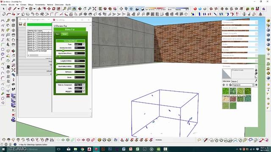Click the Save icon in V-Ray options editor
Image resolution: width=271 pixels, height=152 pixels.
pos(21,24)
